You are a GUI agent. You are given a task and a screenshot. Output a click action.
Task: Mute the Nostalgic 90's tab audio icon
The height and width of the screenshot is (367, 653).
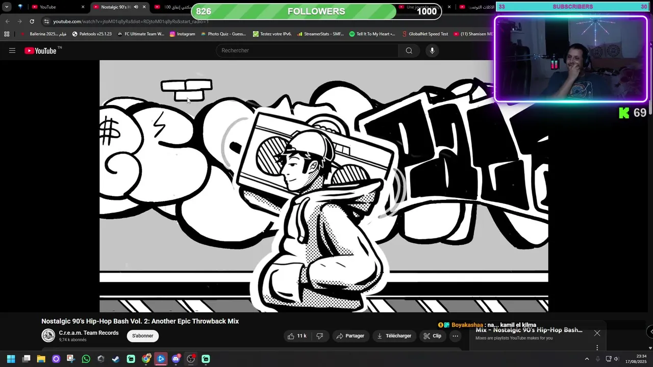click(136, 7)
